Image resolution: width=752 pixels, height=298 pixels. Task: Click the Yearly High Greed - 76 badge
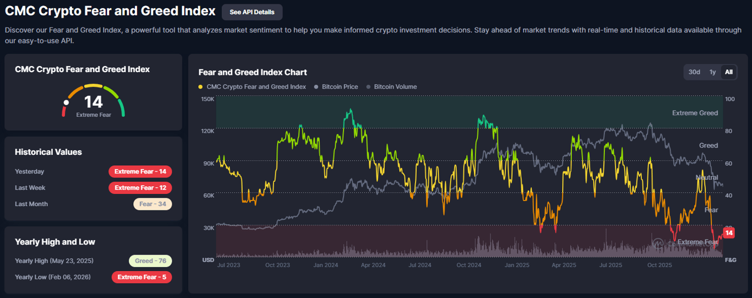(150, 261)
